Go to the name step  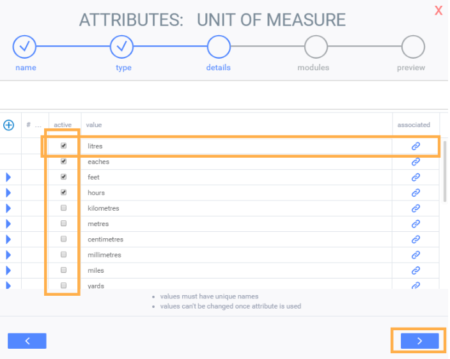25,47
